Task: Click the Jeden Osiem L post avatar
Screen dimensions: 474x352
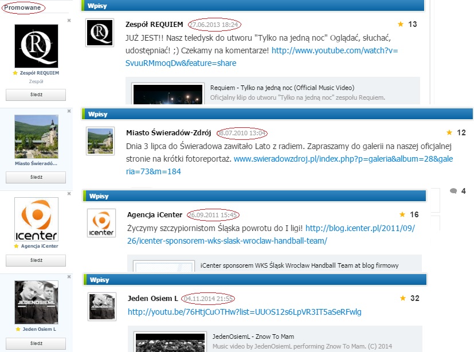Action: click(102, 306)
